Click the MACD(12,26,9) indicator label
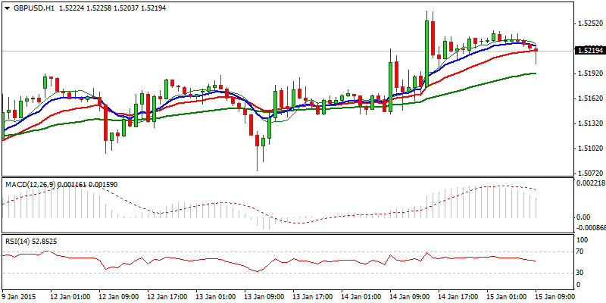The height and width of the screenshot is (303, 606). (x=30, y=185)
